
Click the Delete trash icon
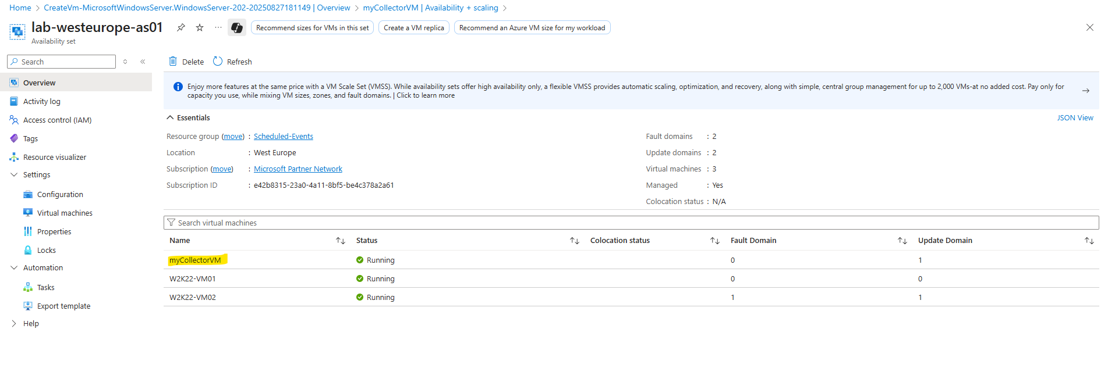tap(173, 61)
